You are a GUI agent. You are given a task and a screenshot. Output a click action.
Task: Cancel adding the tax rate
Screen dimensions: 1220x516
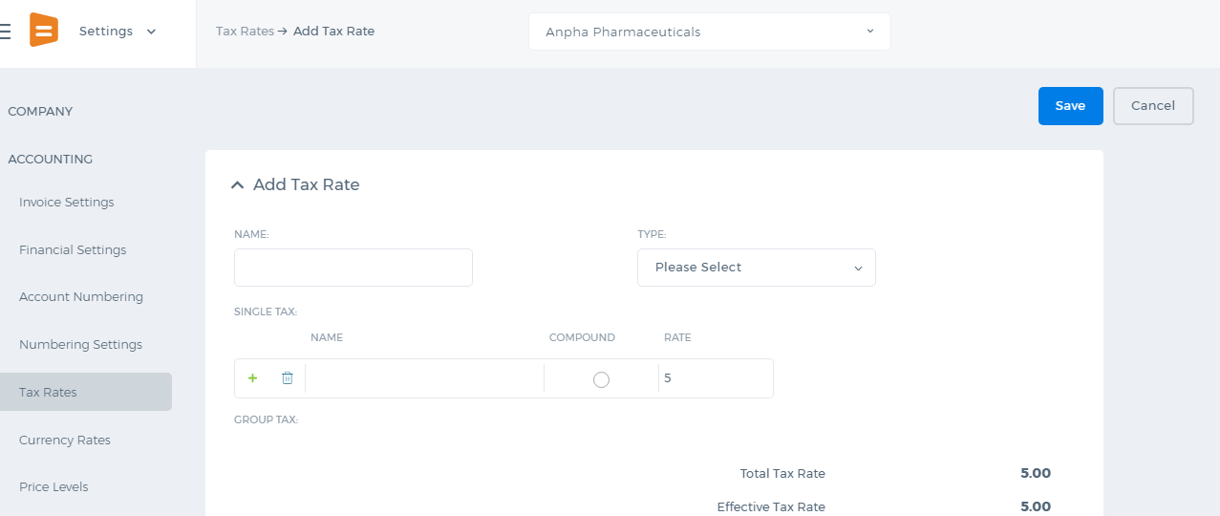[1153, 106]
